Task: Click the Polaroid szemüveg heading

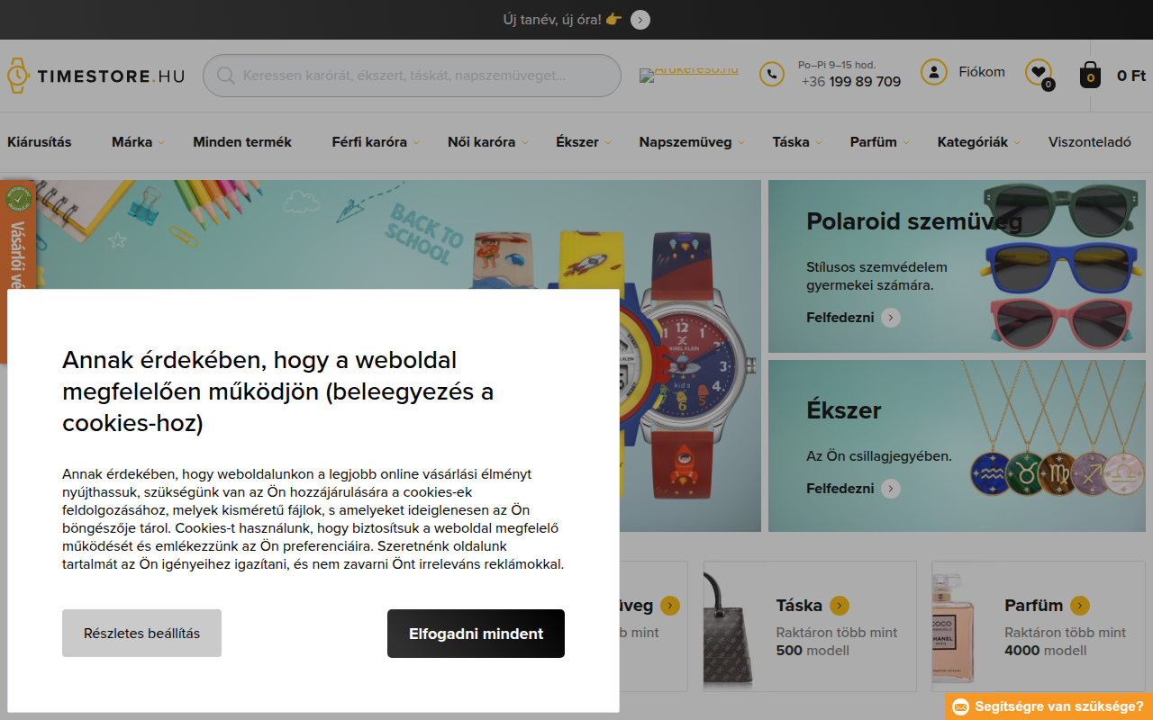Action: tap(914, 221)
